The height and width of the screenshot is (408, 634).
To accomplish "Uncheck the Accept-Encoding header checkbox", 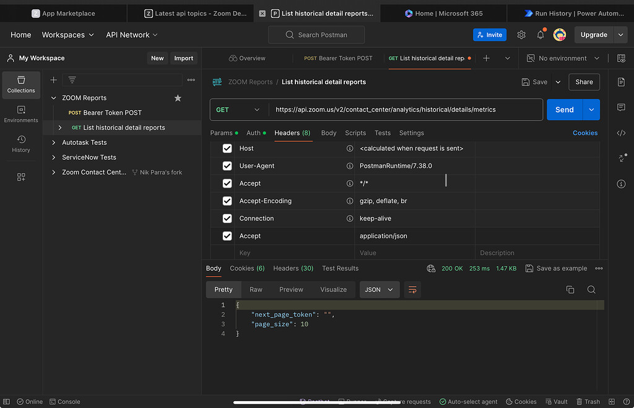I will (227, 201).
